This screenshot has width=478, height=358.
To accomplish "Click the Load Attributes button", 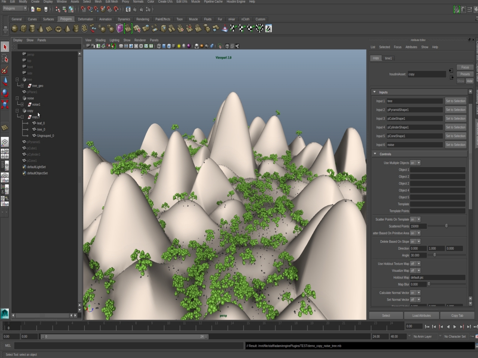I will pos(422,315).
